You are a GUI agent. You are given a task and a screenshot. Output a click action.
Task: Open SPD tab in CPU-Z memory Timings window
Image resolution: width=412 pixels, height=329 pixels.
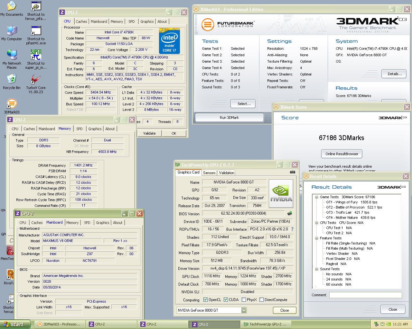click(x=80, y=129)
